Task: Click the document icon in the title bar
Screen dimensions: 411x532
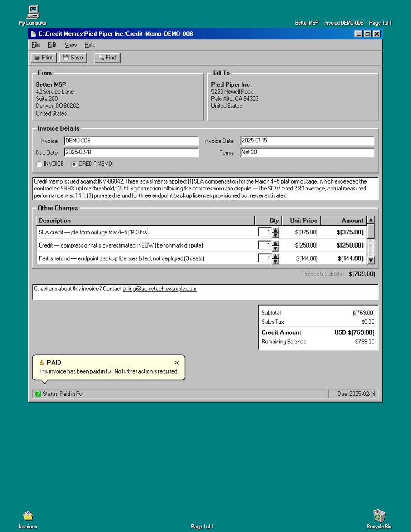Action: (x=33, y=34)
